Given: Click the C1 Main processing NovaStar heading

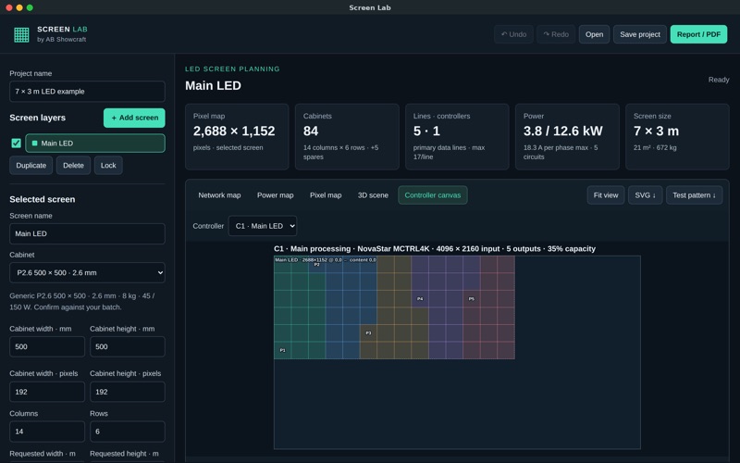Looking at the screenshot, I should click(435, 248).
